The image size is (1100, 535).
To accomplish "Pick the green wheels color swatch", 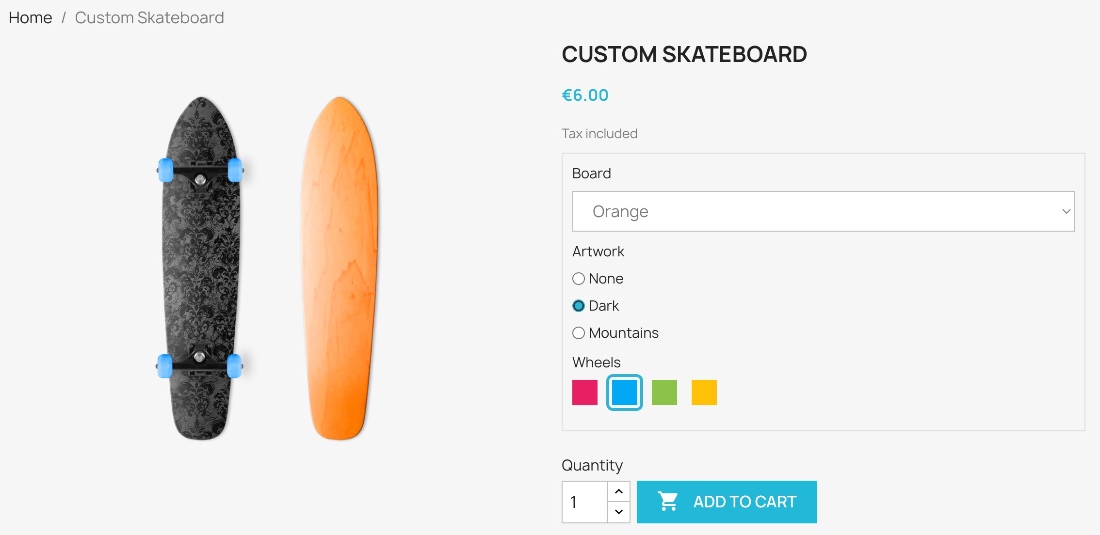I will tap(664, 393).
